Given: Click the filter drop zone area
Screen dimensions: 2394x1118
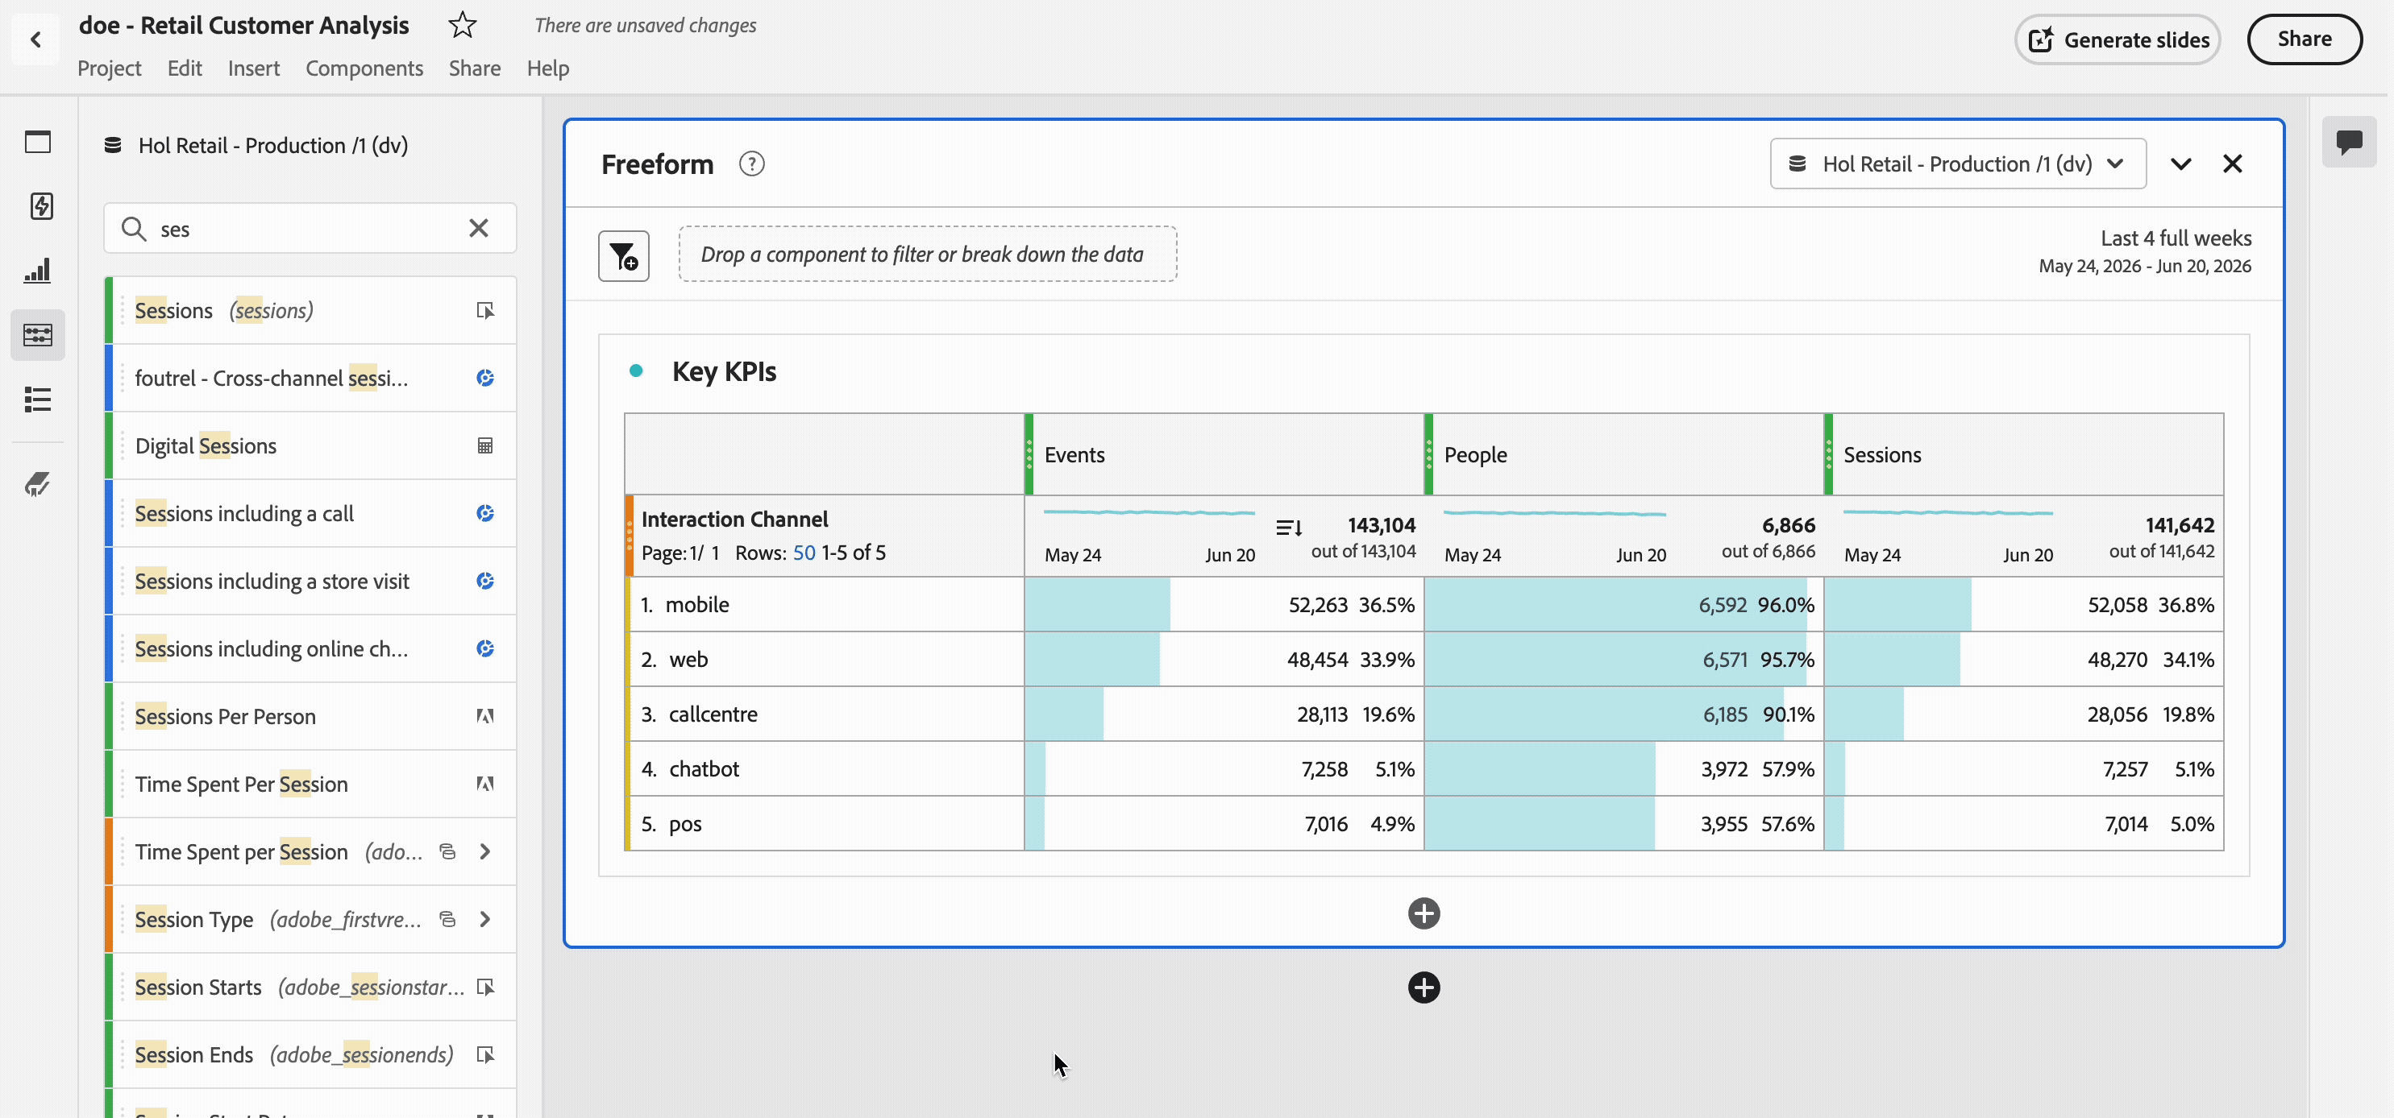Looking at the screenshot, I should pos(928,255).
